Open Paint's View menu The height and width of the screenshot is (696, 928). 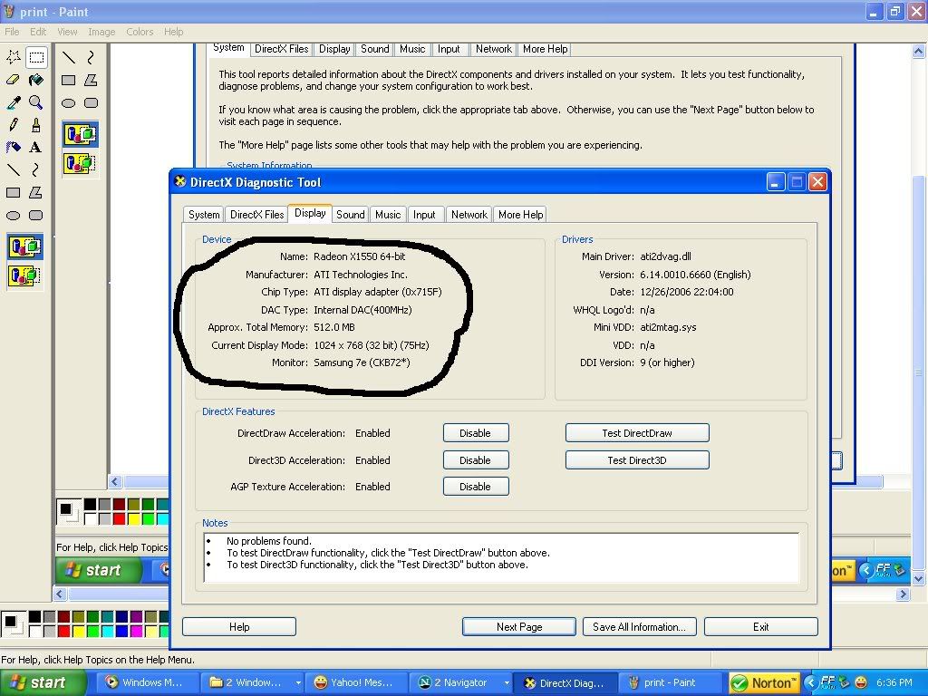click(67, 32)
